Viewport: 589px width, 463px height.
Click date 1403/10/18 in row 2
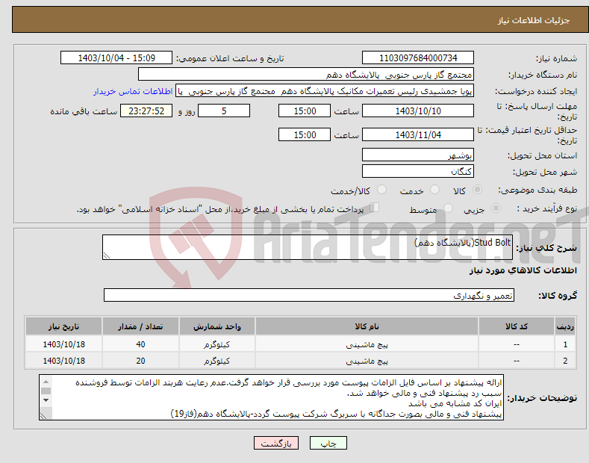click(64, 361)
